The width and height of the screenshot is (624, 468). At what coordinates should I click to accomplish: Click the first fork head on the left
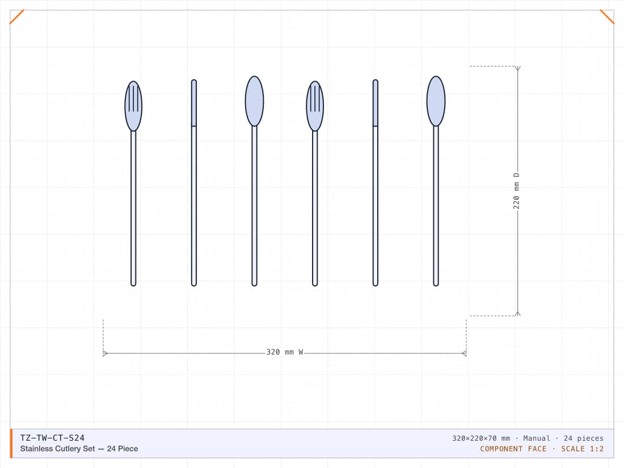point(133,106)
